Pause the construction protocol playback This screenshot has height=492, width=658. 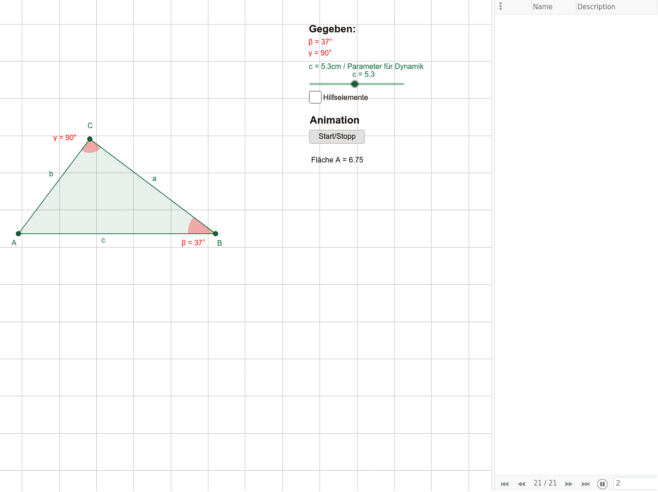tap(602, 484)
